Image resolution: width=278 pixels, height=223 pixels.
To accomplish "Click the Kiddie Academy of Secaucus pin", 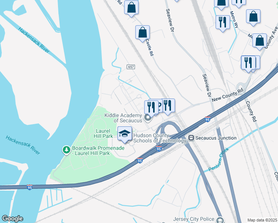I will tap(148, 117).
